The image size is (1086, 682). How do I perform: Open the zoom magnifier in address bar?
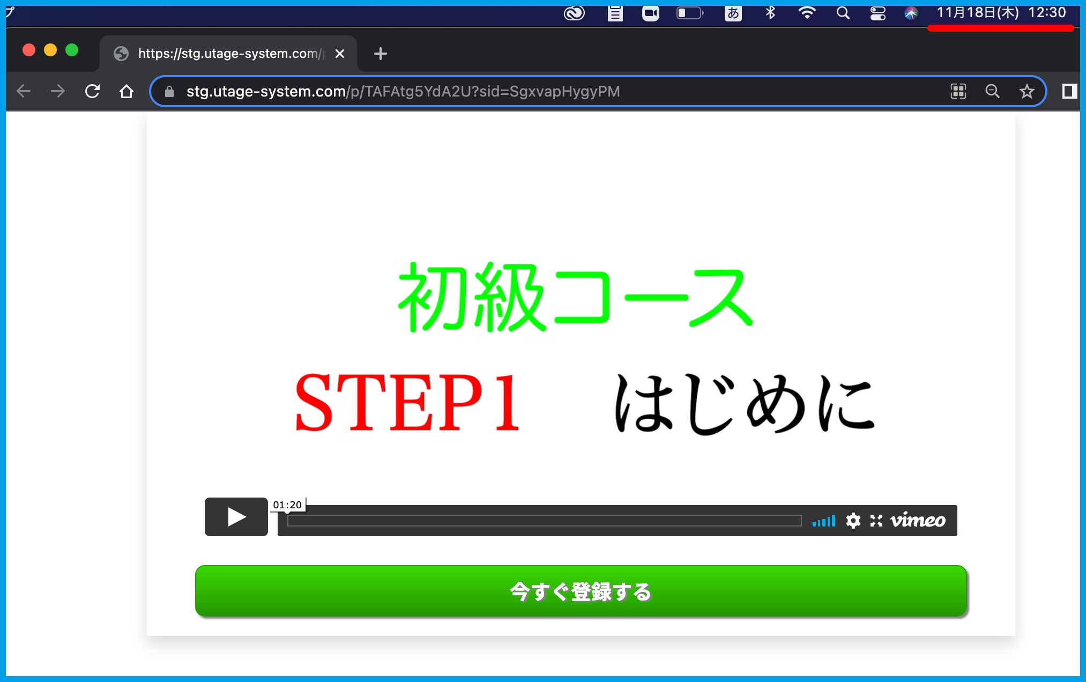point(992,92)
